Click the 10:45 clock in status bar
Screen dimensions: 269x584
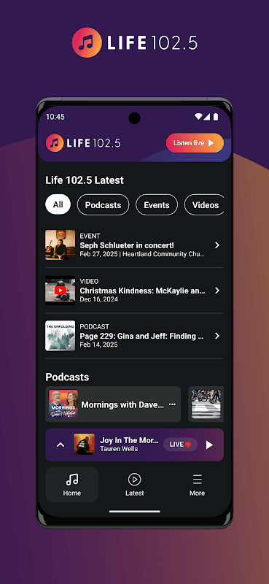click(55, 117)
